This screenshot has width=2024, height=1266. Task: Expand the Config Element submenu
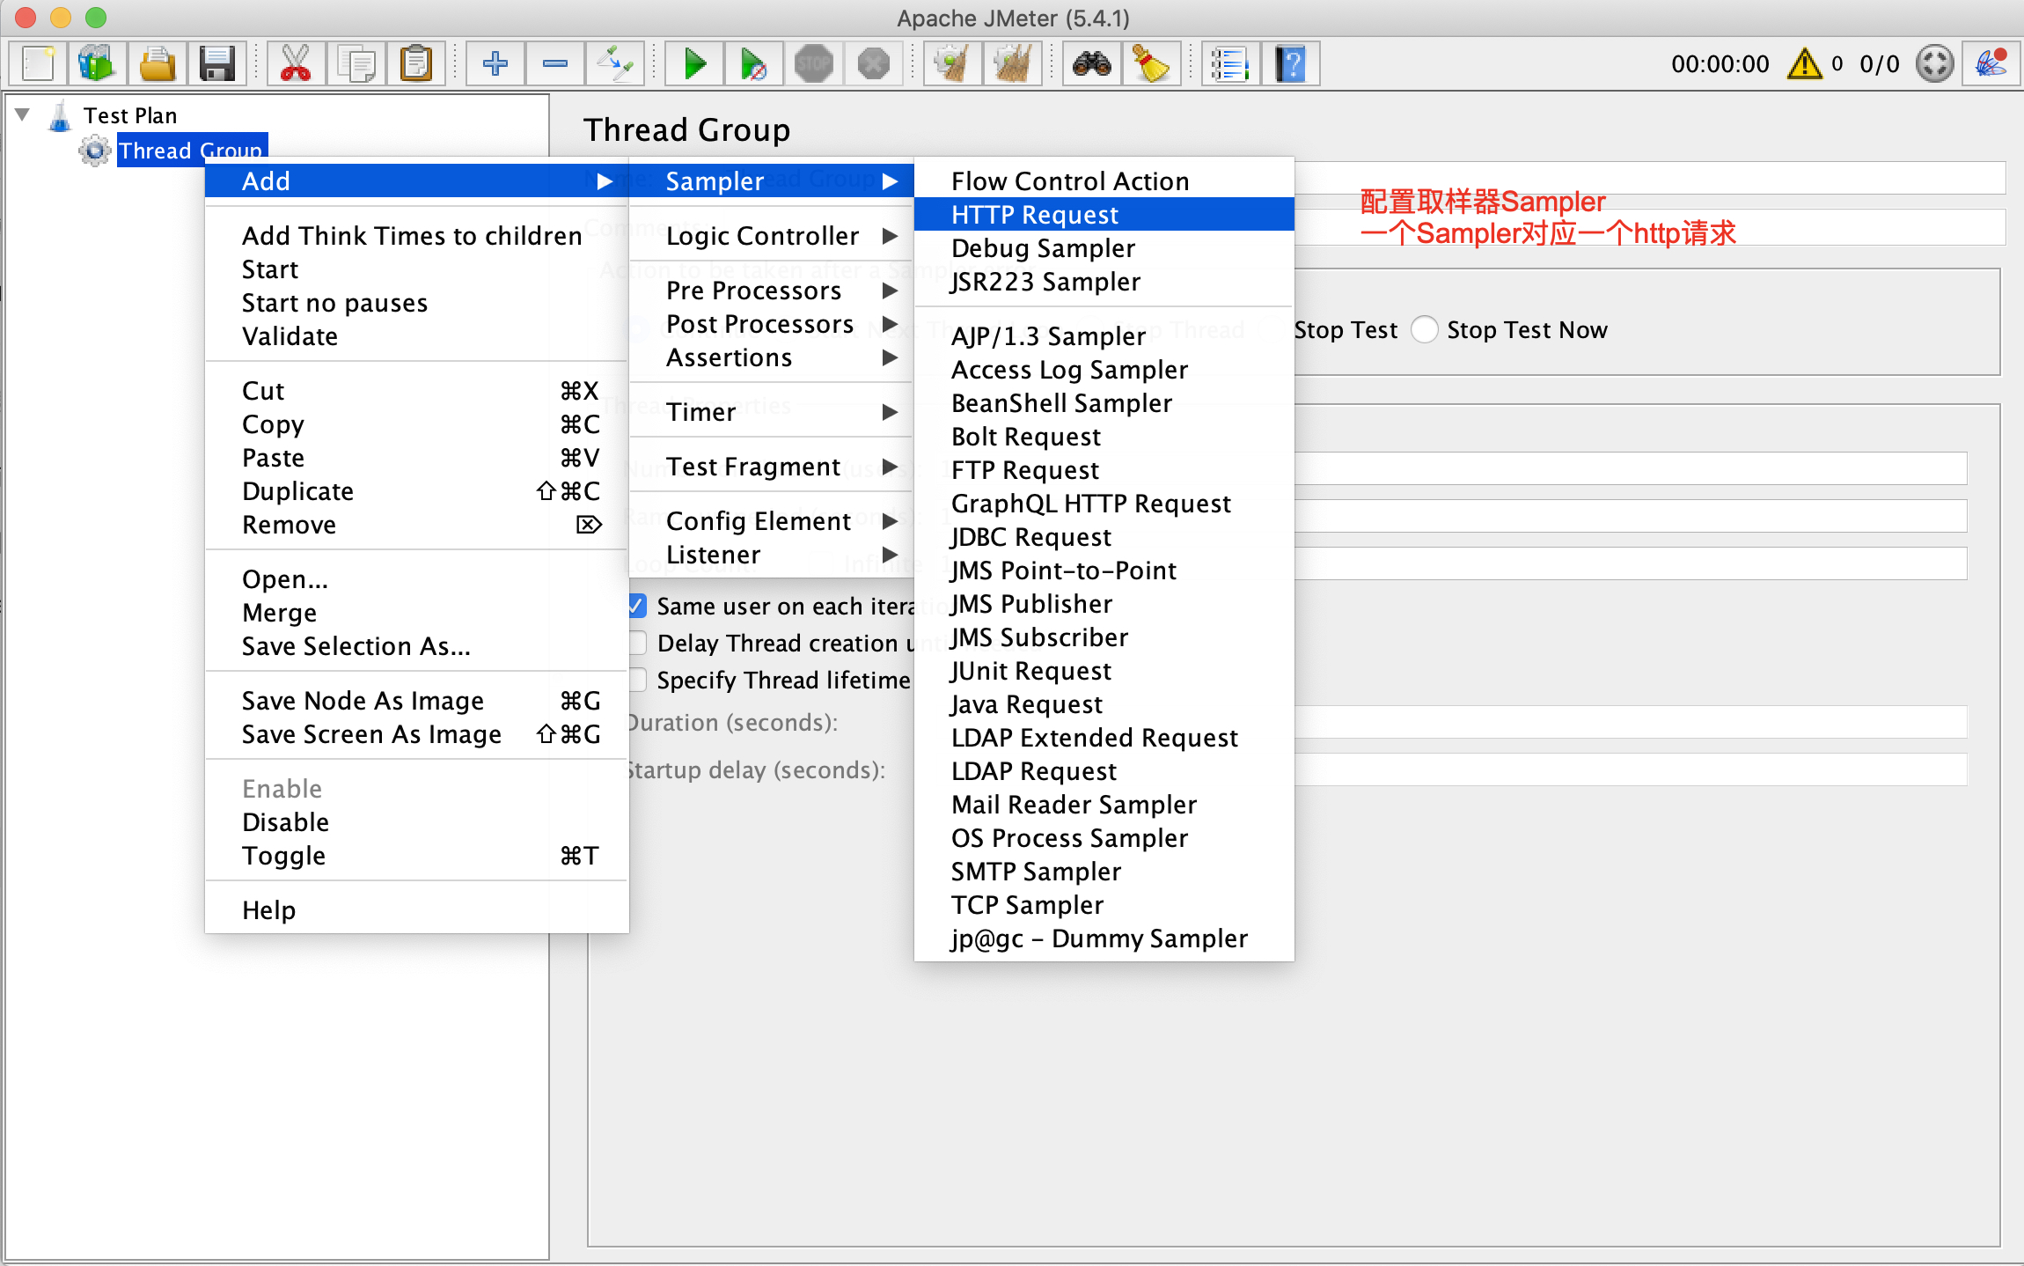[x=759, y=520]
